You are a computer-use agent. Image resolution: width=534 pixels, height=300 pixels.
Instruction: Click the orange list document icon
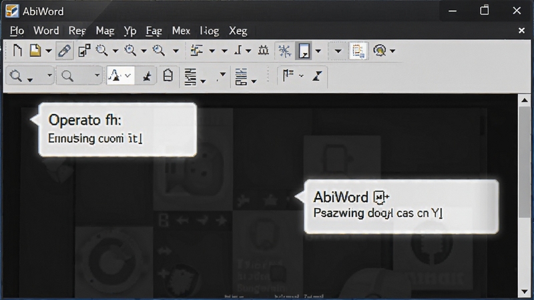click(x=358, y=51)
